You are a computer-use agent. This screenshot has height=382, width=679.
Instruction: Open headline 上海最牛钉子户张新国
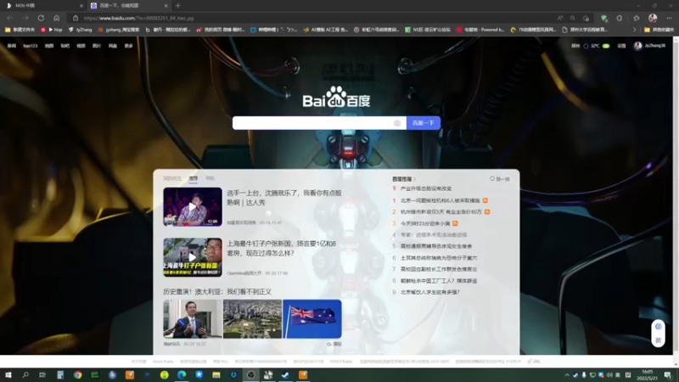(282, 248)
